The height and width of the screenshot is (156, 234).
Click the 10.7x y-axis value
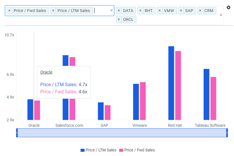(x=9, y=35)
